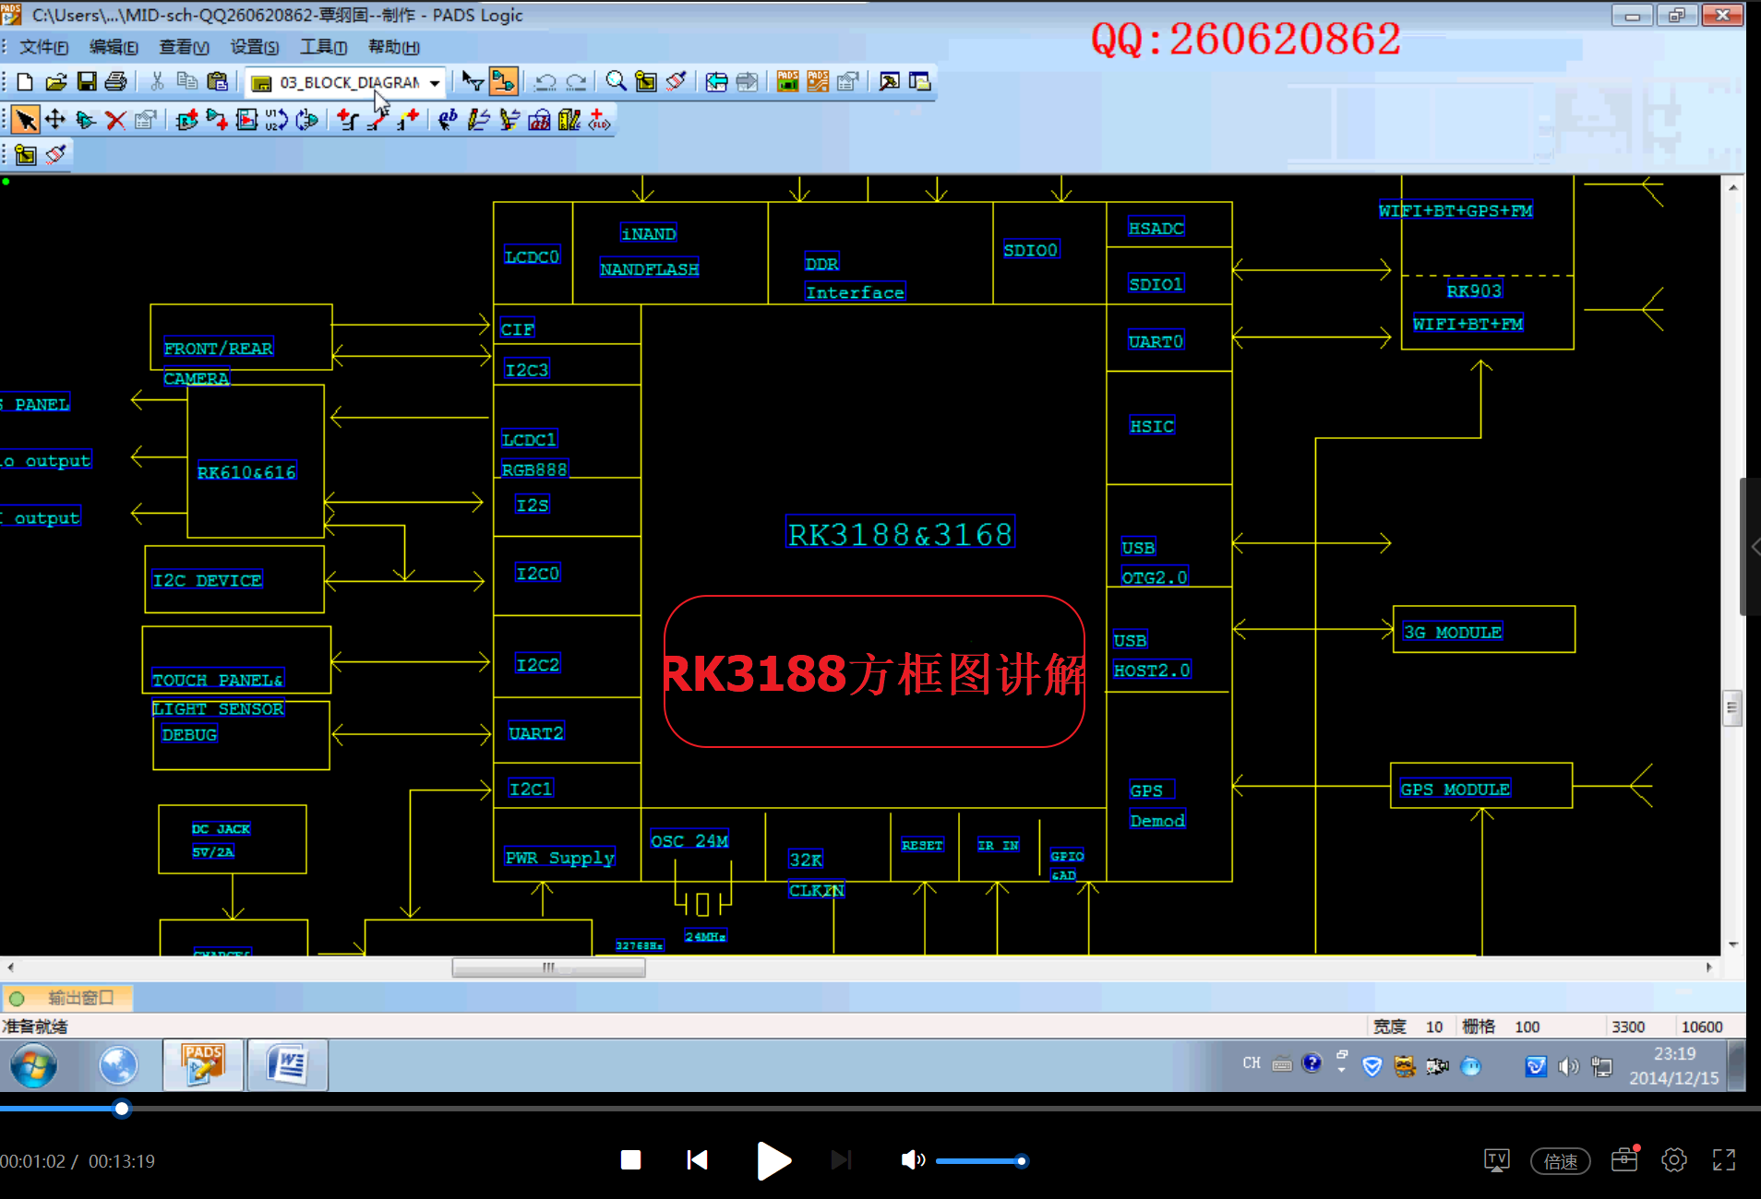Redo the last undone action

(x=576, y=82)
